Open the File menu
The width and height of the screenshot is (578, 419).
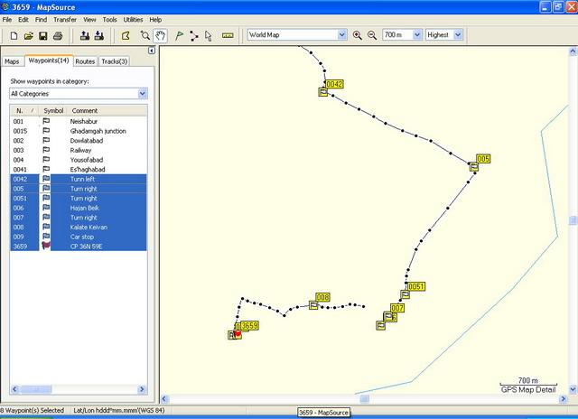tap(7, 20)
